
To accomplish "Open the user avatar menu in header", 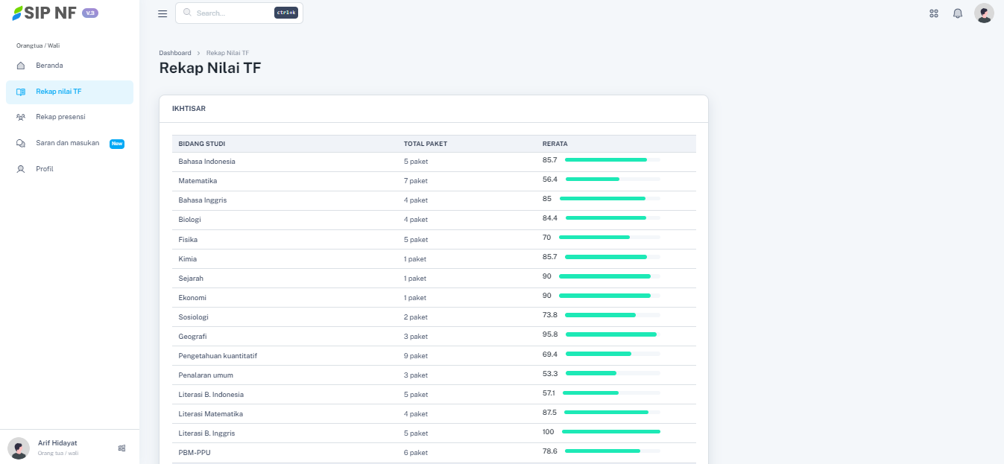I will [x=984, y=13].
